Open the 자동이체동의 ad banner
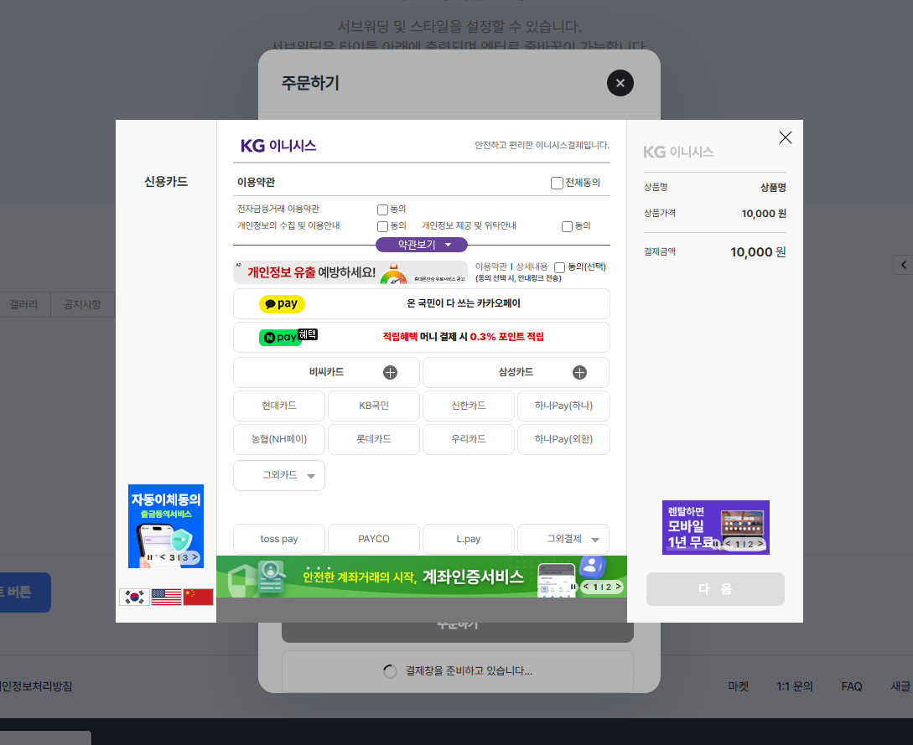This screenshot has width=913, height=745. (166, 526)
